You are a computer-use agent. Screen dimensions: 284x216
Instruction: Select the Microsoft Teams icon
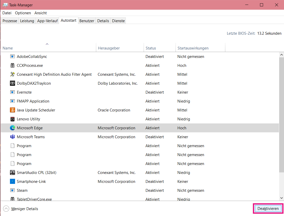(x=13, y=137)
